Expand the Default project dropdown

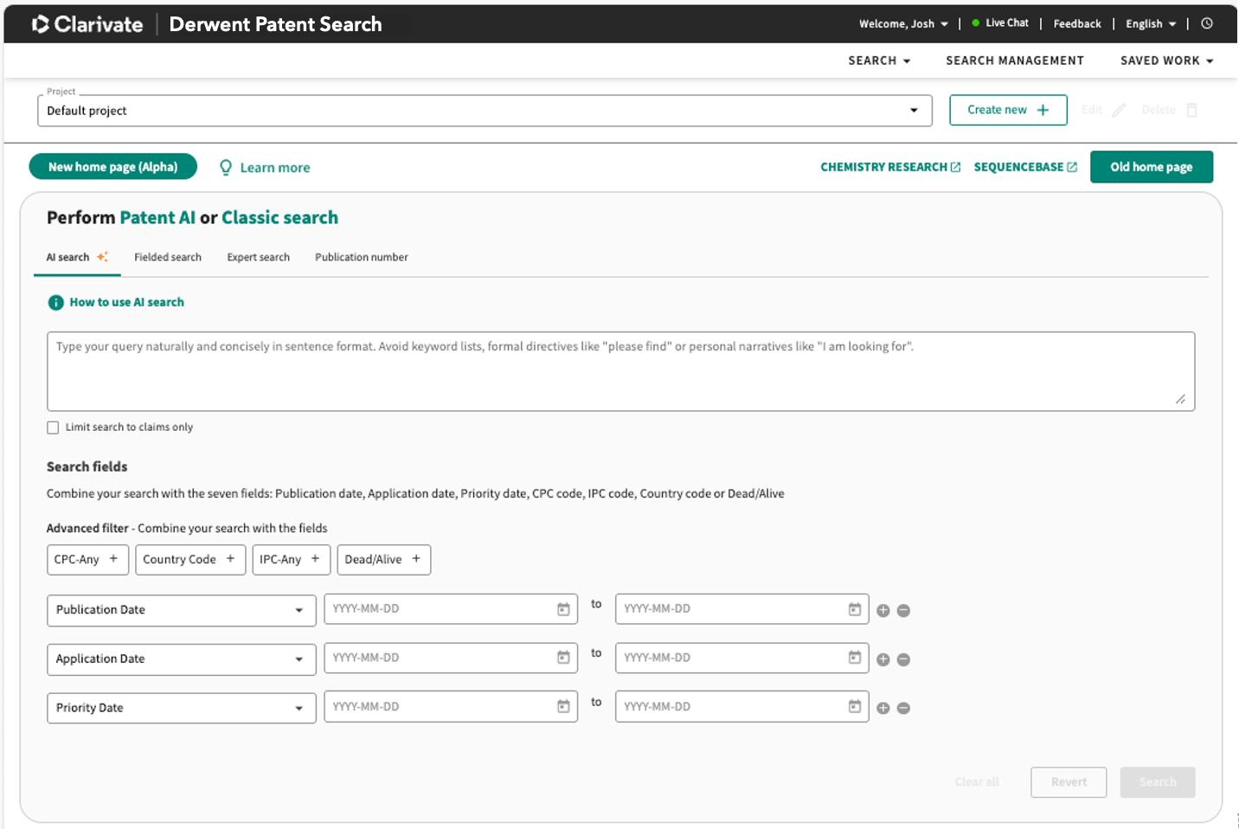pyautogui.click(x=914, y=111)
